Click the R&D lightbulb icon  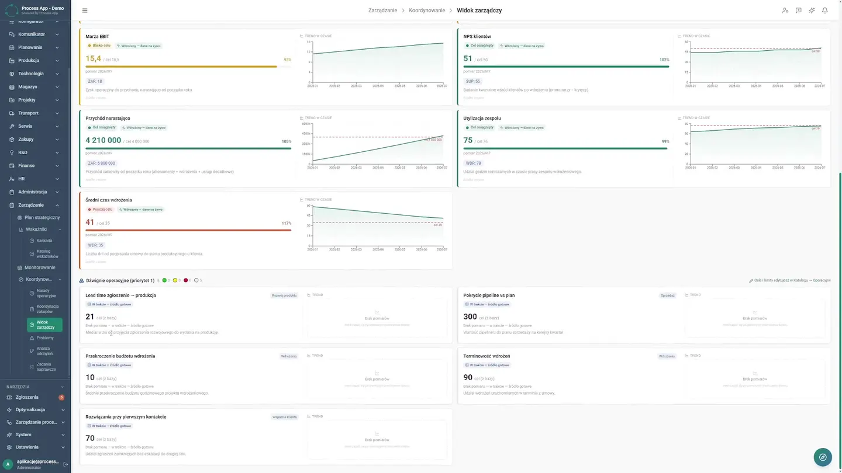[12, 152]
